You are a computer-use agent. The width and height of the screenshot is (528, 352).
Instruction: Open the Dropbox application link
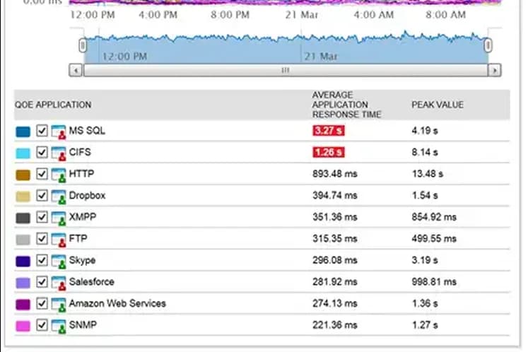point(87,195)
